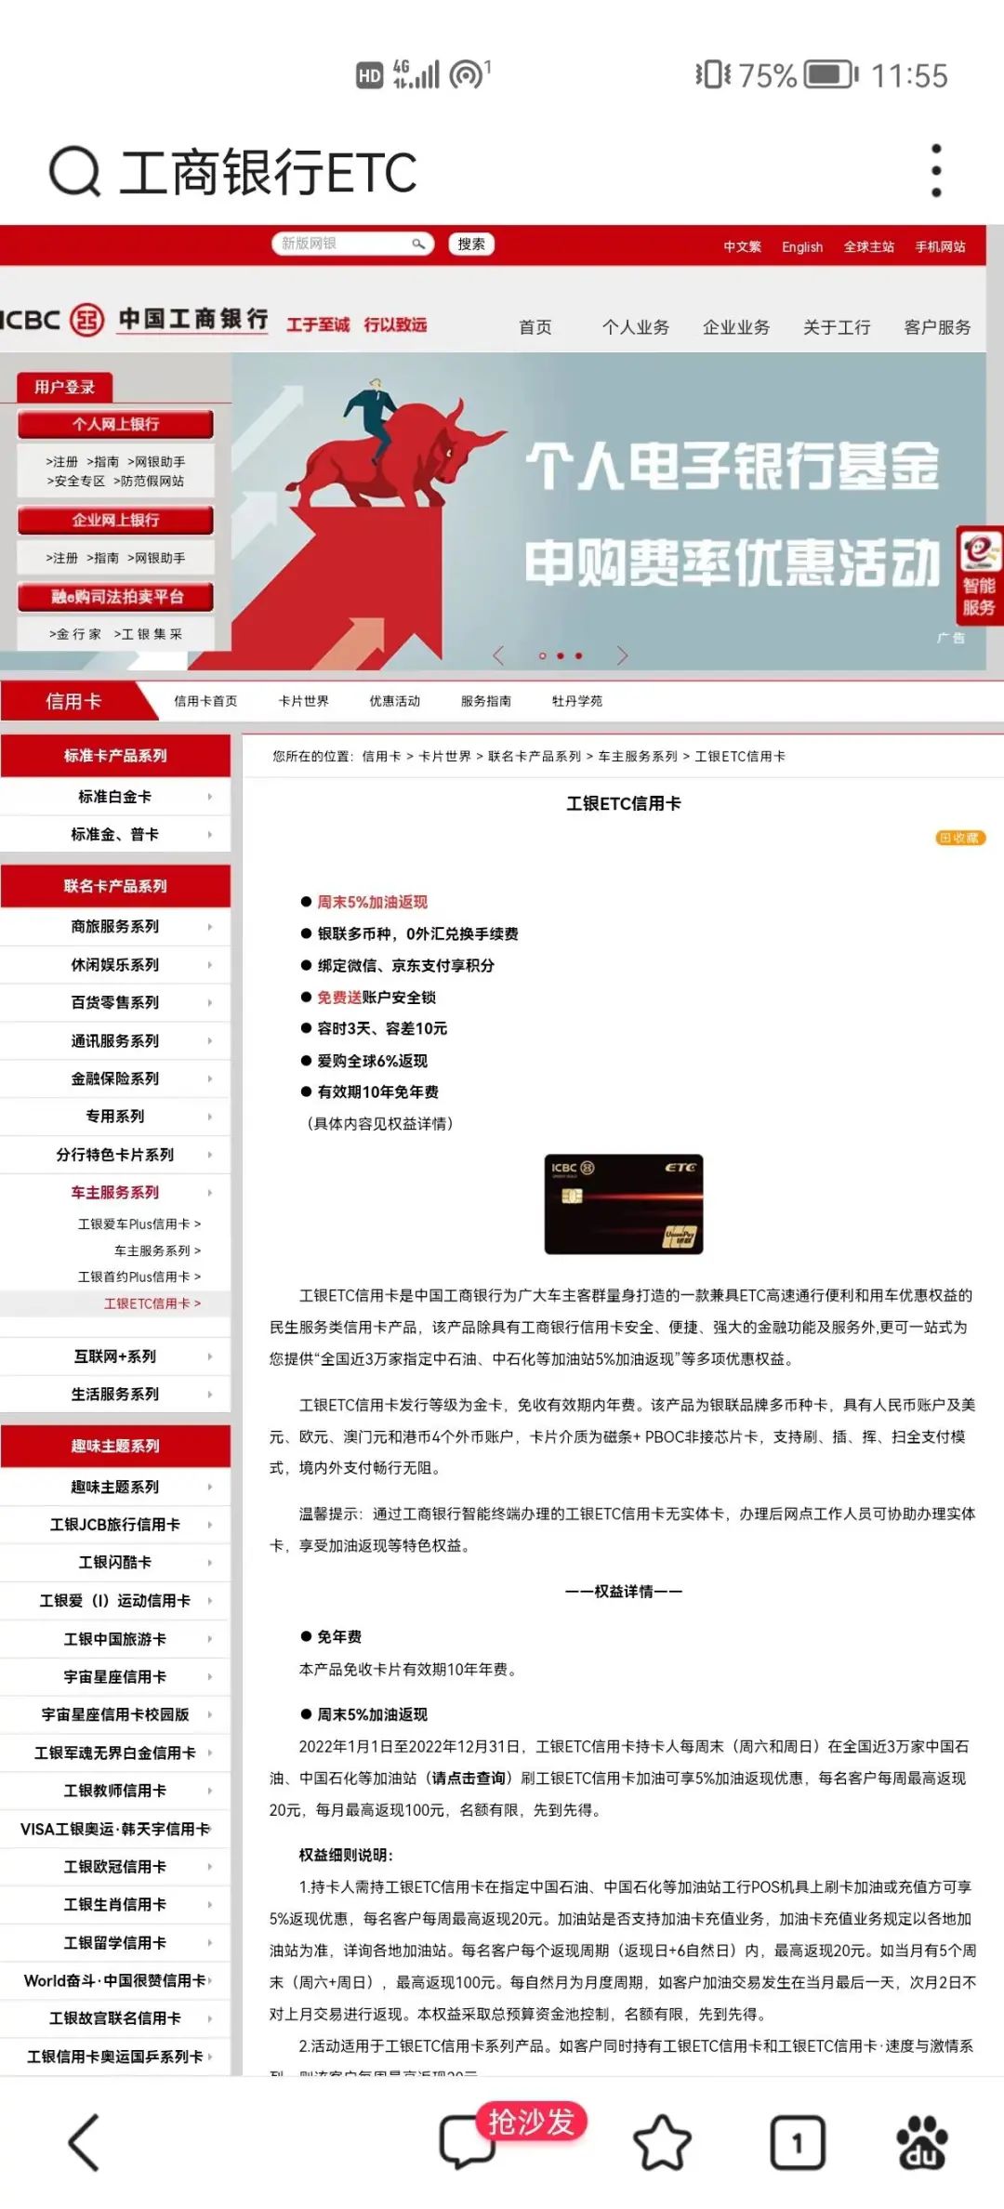Expand the 商旅服务系列 category
This screenshot has width=1004, height=2209.
click(x=115, y=926)
